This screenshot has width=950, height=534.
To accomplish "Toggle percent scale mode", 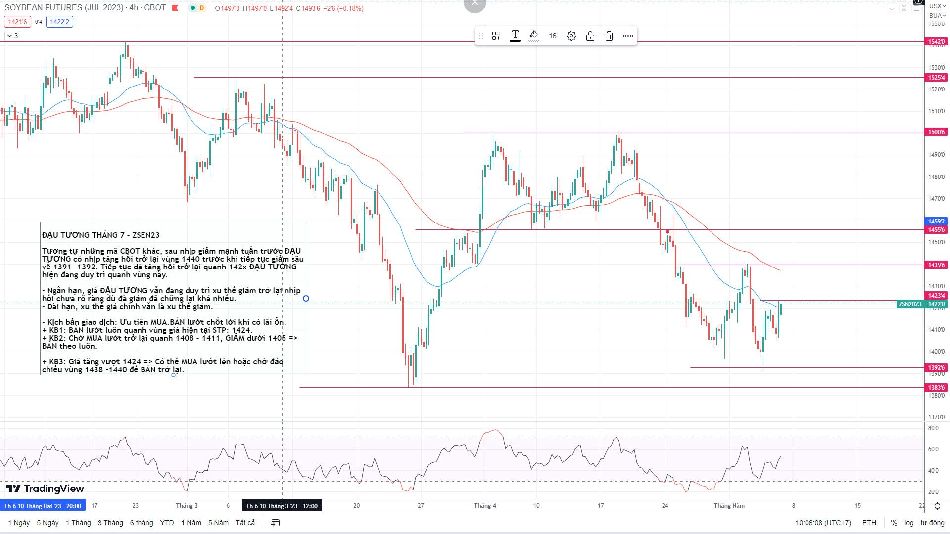I will [894, 523].
